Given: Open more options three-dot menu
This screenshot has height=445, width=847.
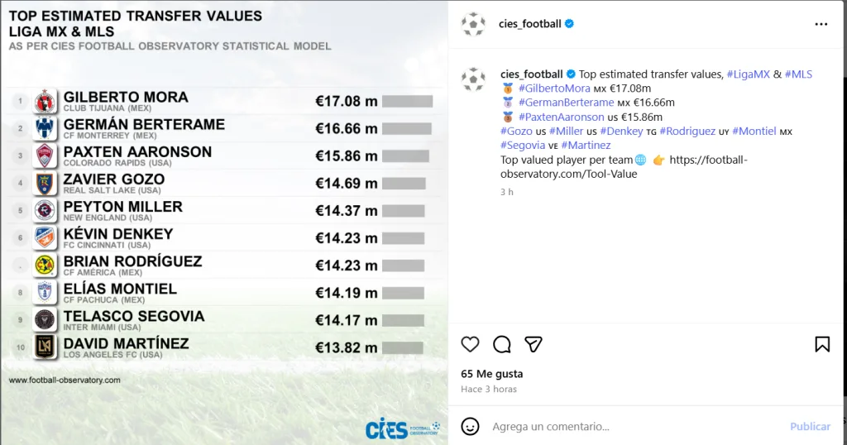Looking at the screenshot, I should click(x=821, y=24).
